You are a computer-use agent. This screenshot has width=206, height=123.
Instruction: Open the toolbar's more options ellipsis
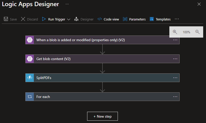[x=177, y=19]
